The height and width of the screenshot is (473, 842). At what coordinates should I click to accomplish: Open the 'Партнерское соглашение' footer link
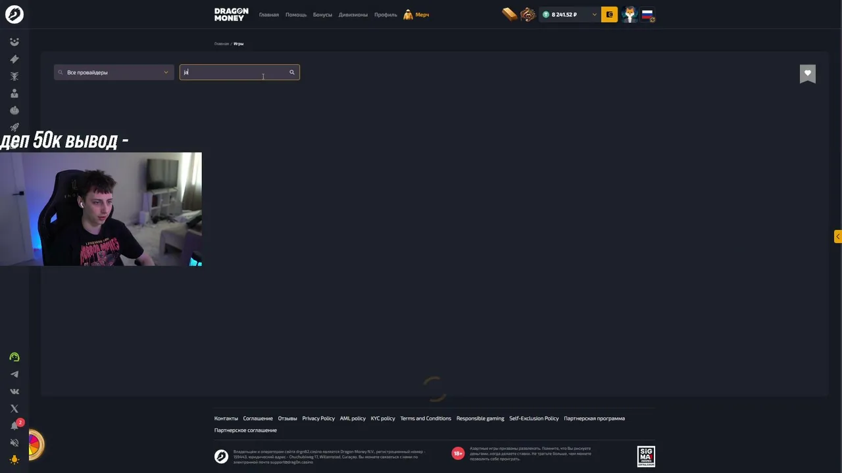point(245,430)
